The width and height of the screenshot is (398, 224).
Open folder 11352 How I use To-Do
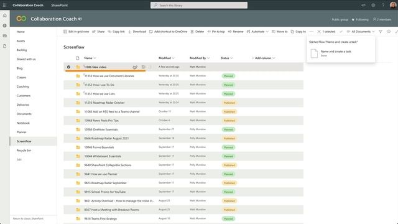[99, 85]
